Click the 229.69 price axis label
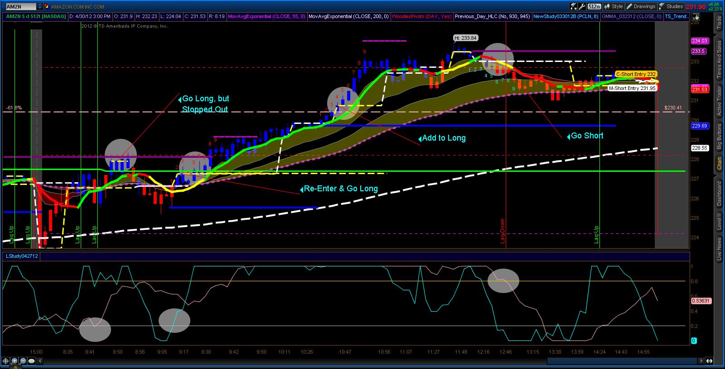 tap(700, 126)
